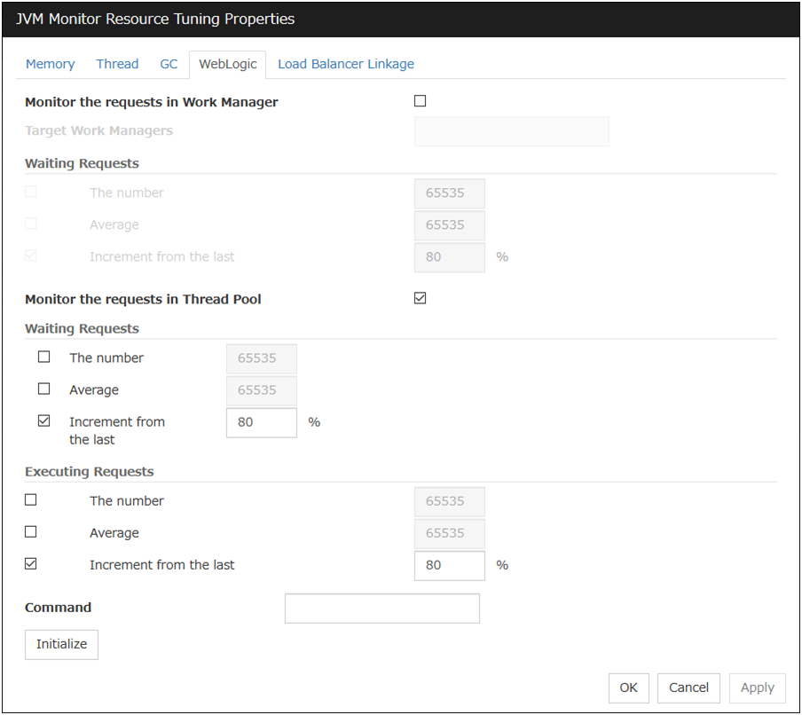Viewport: 802px width, 715px height.
Task: Disable Waiting Requests Increment from the last
Action: click(44, 421)
